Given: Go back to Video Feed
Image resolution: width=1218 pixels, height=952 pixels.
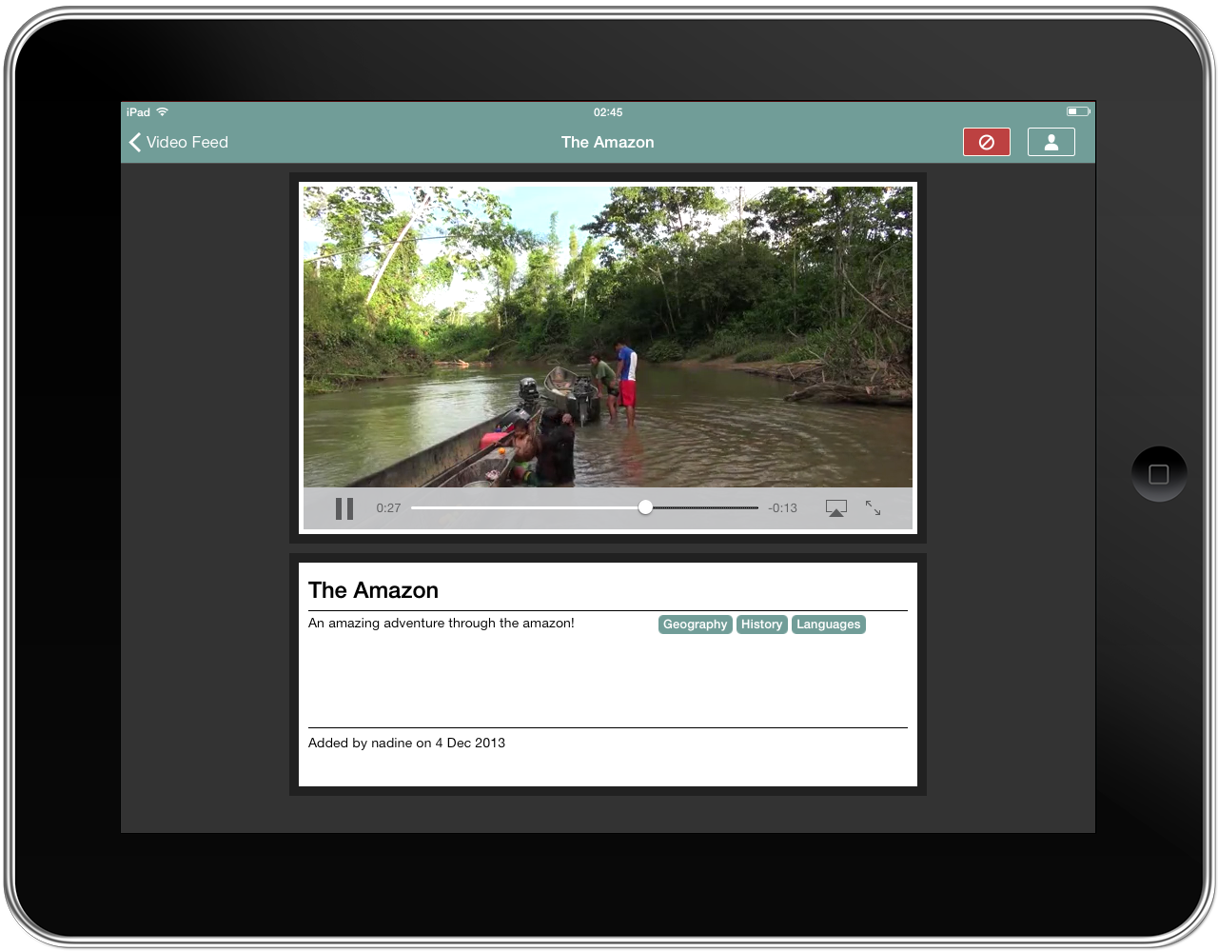Looking at the screenshot, I should click(x=179, y=142).
